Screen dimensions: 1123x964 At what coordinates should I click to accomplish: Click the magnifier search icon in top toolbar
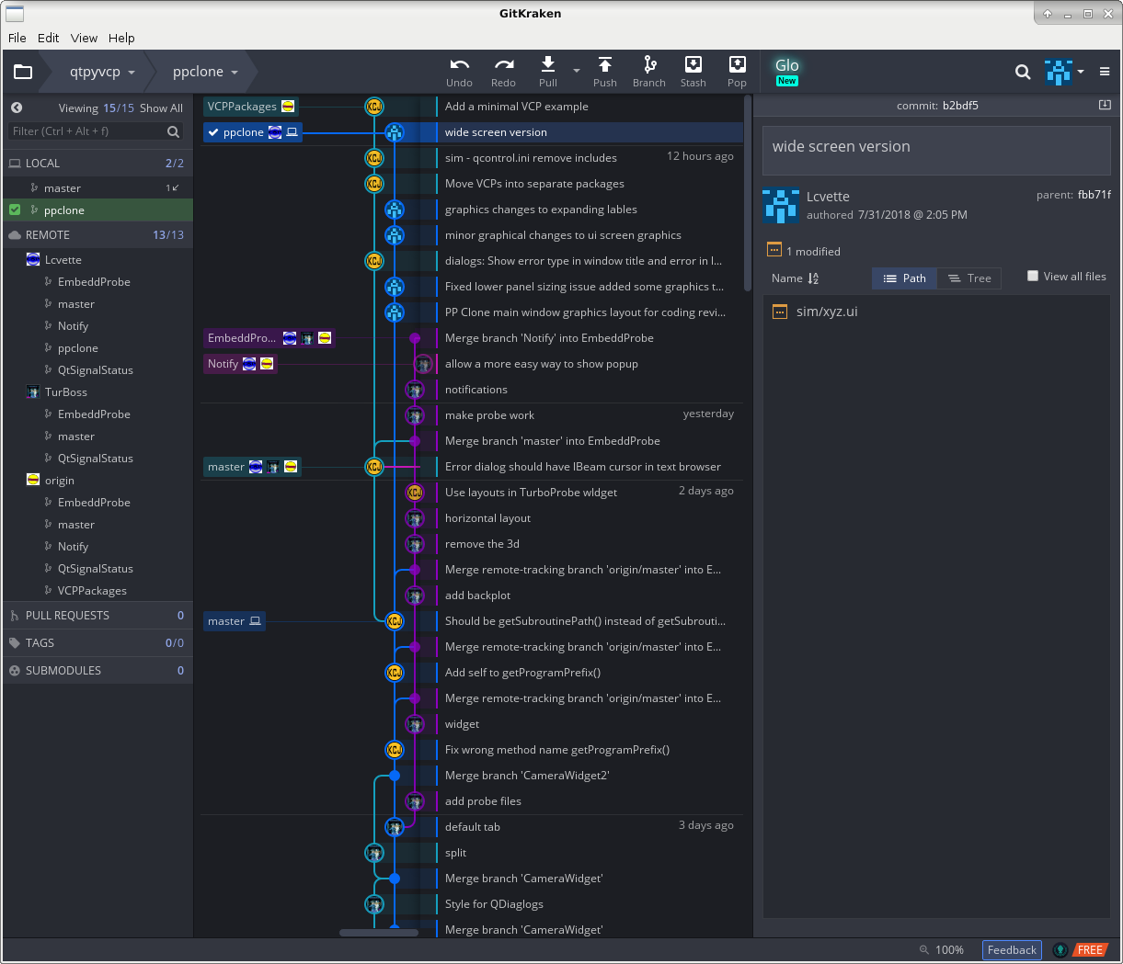tap(1023, 72)
